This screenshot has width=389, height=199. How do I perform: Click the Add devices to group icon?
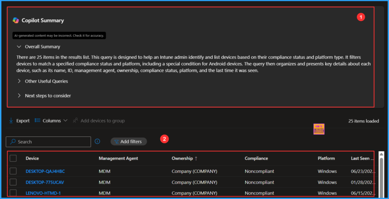(x=76, y=121)
